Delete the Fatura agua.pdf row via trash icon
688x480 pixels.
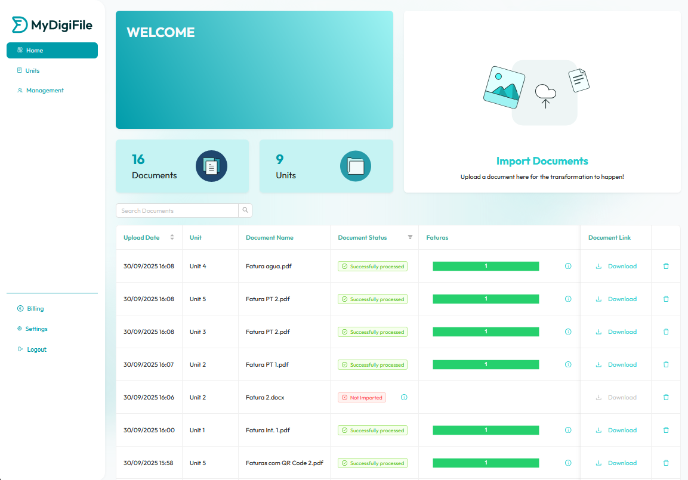click(666, 267)
